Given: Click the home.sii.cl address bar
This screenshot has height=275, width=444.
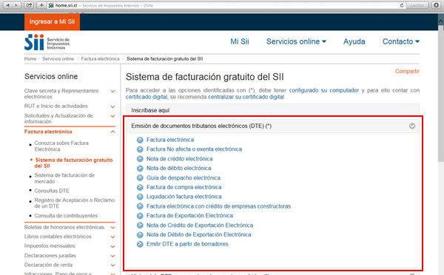Looking at the screenshot, I should [226, 5].
